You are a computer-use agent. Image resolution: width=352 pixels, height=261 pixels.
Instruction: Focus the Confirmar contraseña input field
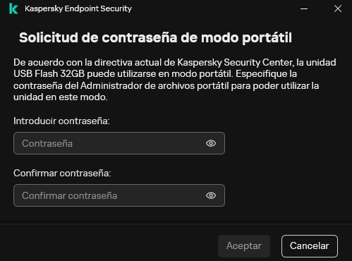pos(119,195)
